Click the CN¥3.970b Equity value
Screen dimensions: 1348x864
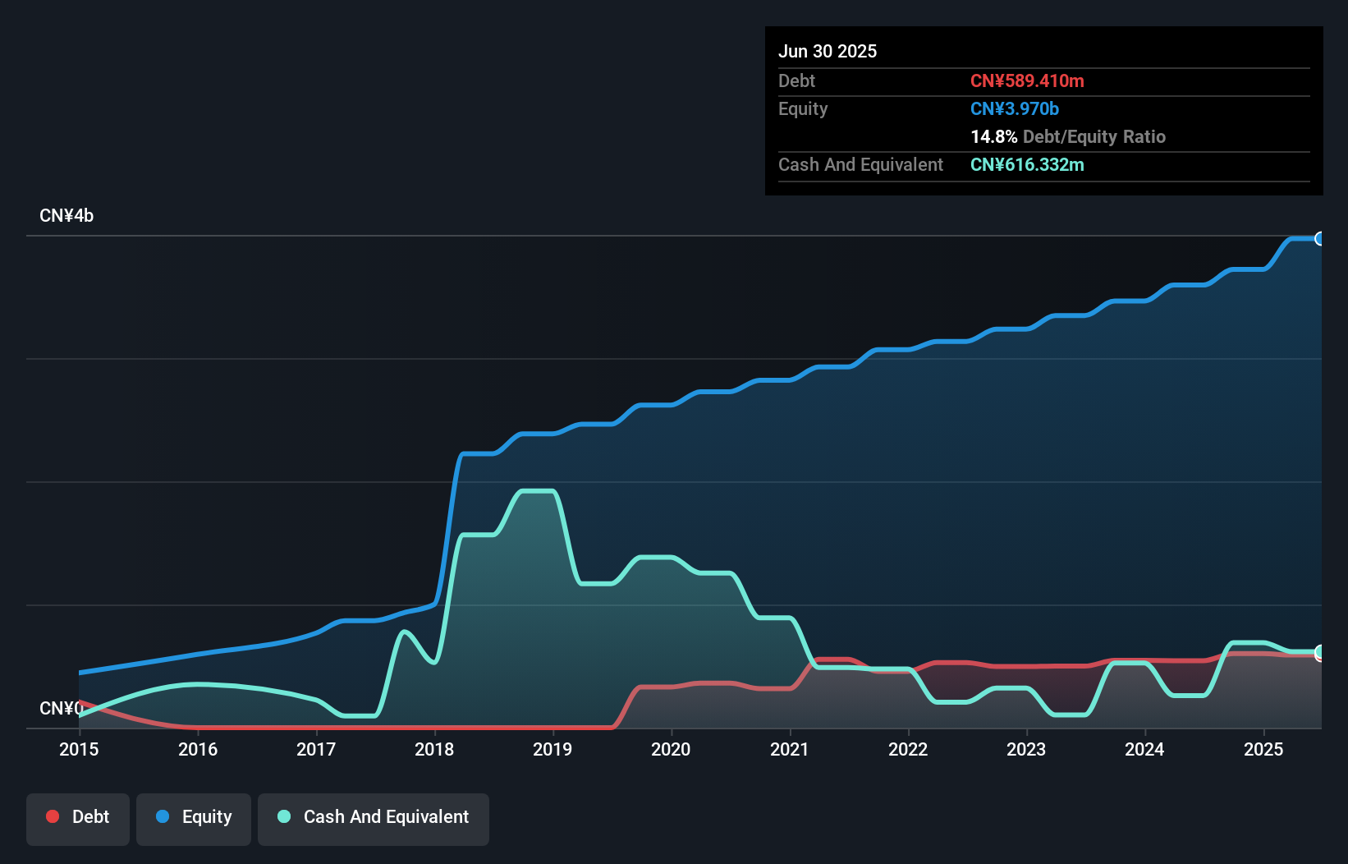click(1015, 108)
